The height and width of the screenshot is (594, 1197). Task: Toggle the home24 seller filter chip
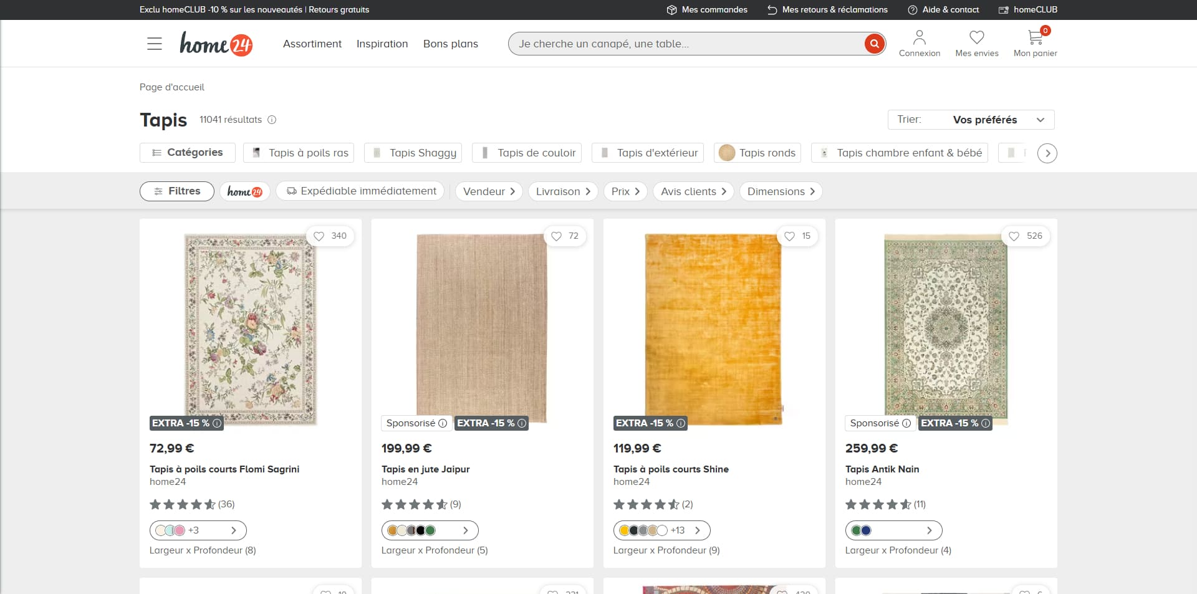(x=244, y=191)
